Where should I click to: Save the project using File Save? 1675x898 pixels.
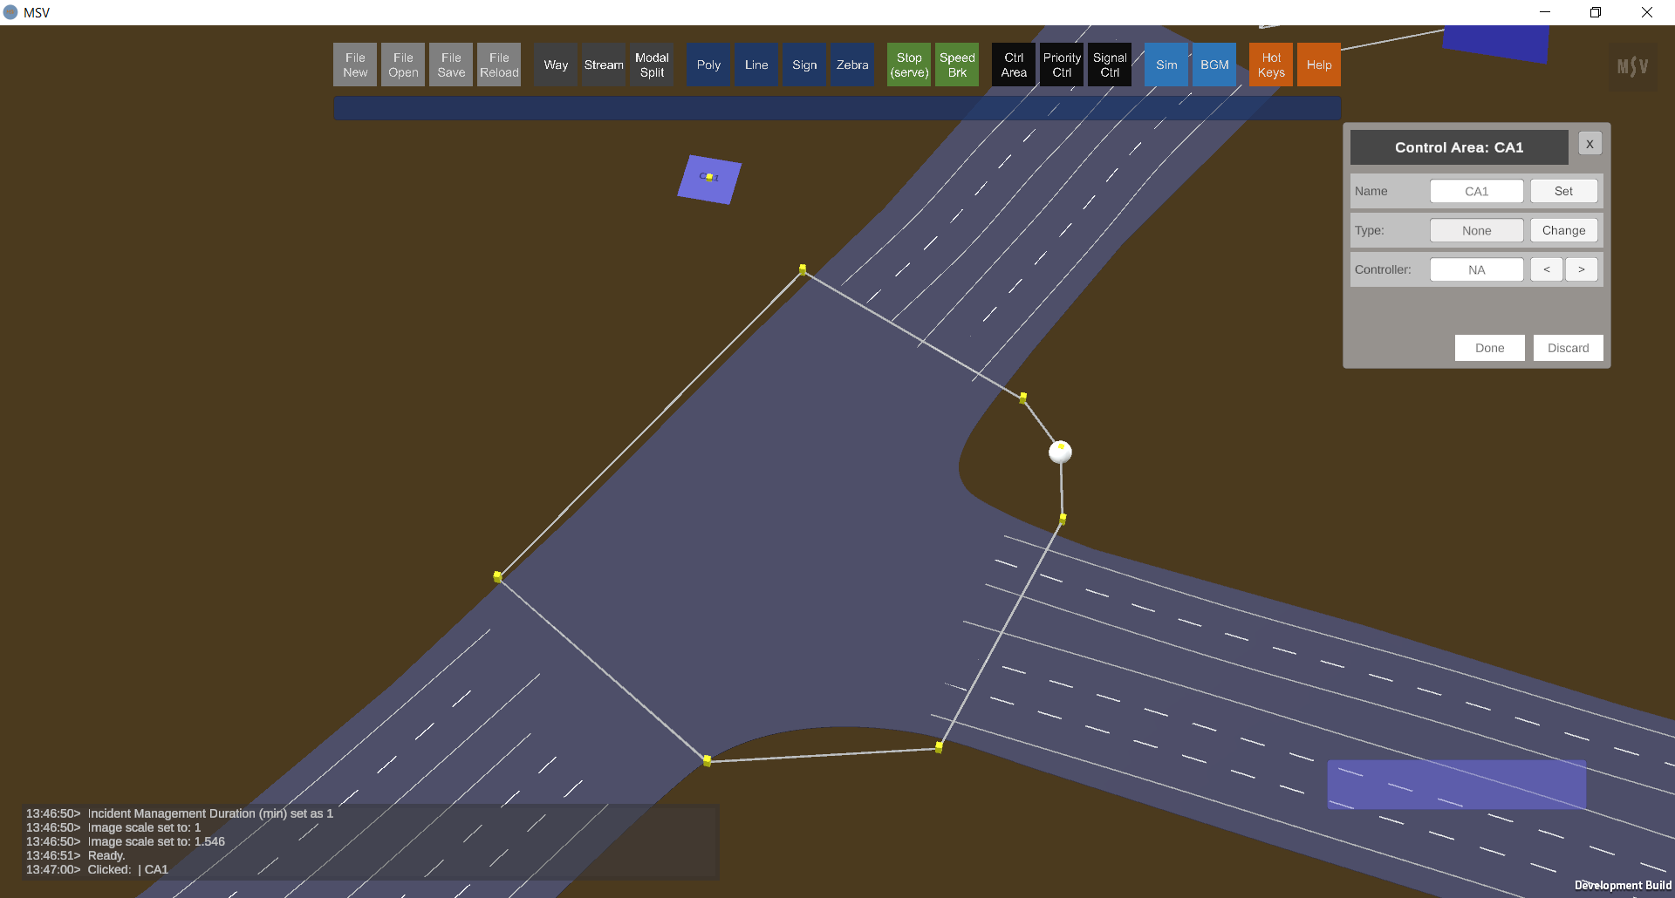coord(451,65)
